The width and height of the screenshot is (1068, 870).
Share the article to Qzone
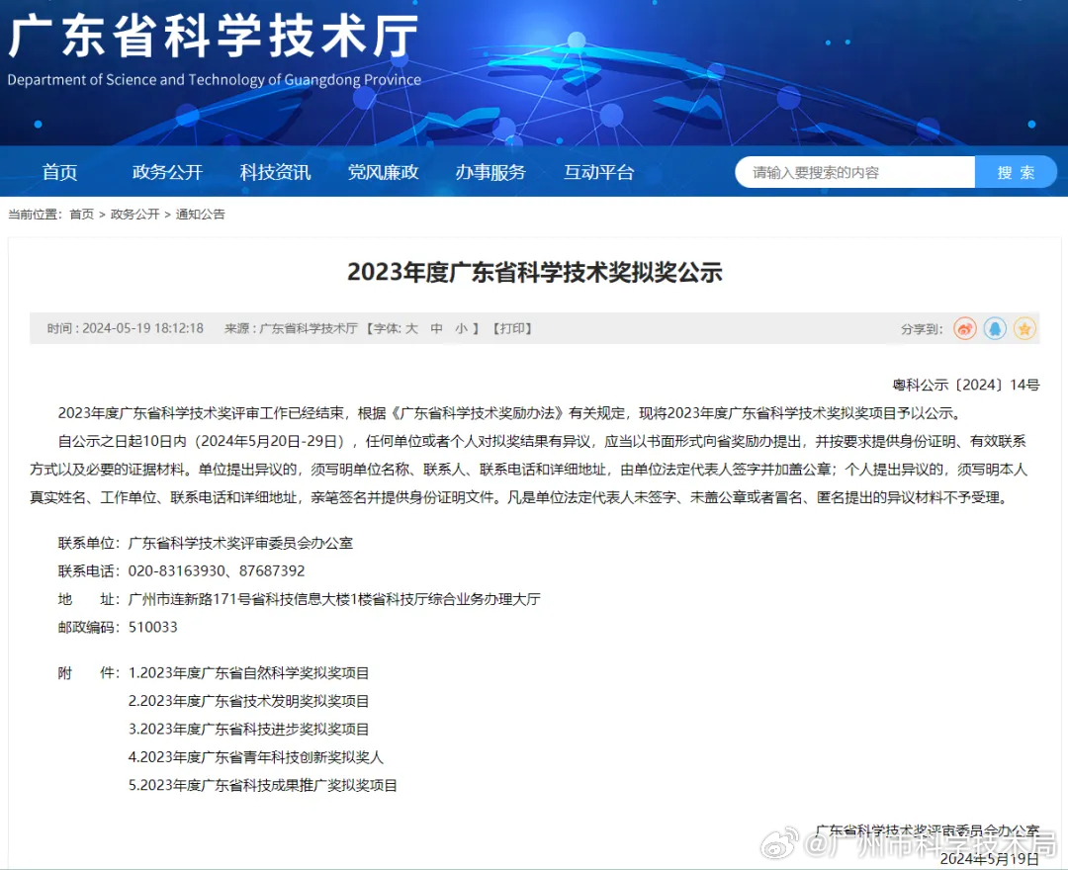[1025, 328]
